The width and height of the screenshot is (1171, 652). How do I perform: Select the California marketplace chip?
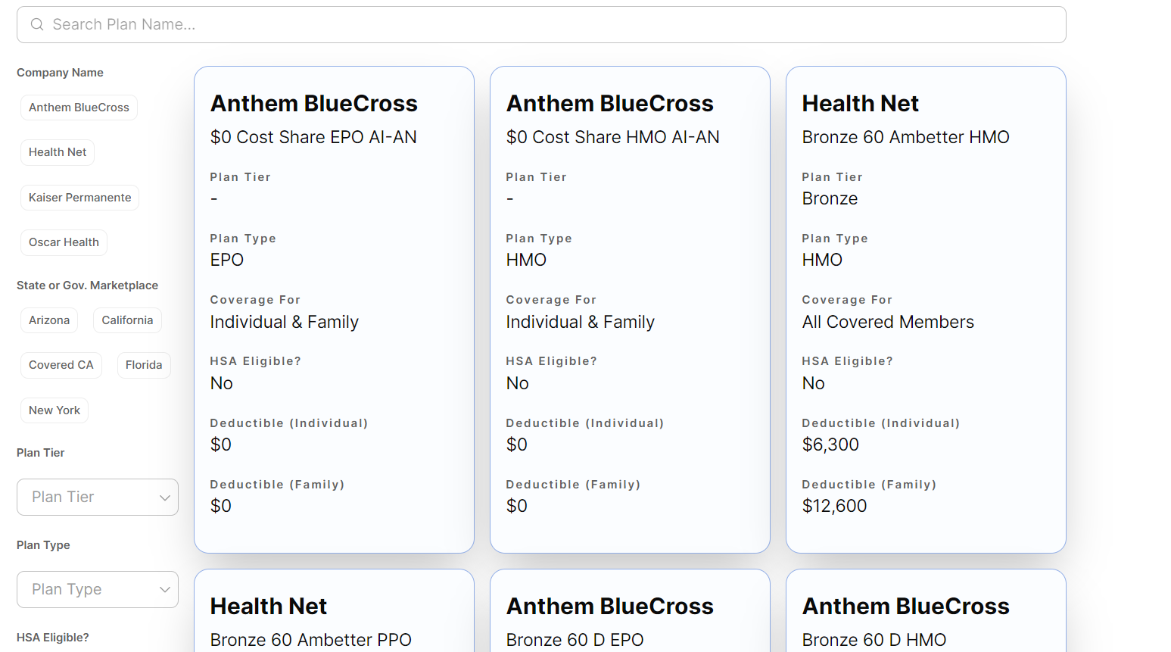coord(127,320)
